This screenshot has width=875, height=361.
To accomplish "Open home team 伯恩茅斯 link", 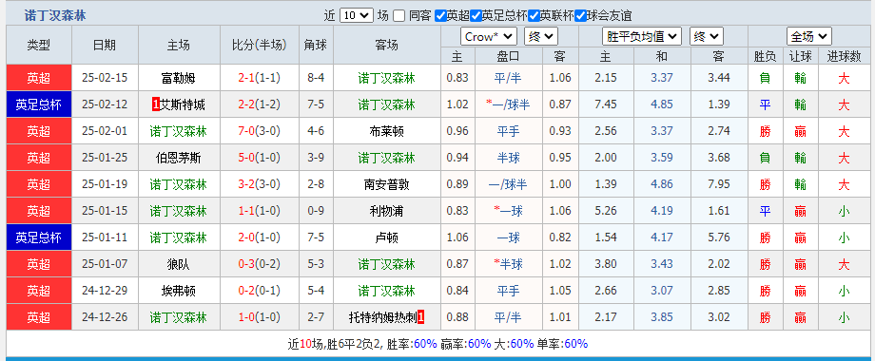I will (x=178, y=159).
